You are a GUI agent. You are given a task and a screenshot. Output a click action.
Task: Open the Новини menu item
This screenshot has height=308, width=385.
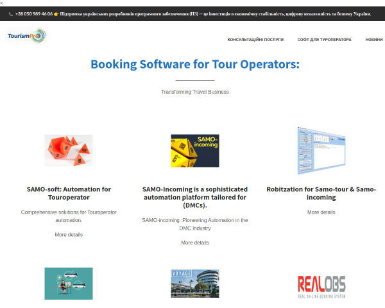coord(374,40)
